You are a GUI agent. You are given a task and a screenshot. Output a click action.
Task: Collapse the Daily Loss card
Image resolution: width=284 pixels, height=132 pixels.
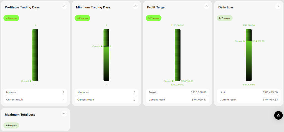(x=278, y=6)
